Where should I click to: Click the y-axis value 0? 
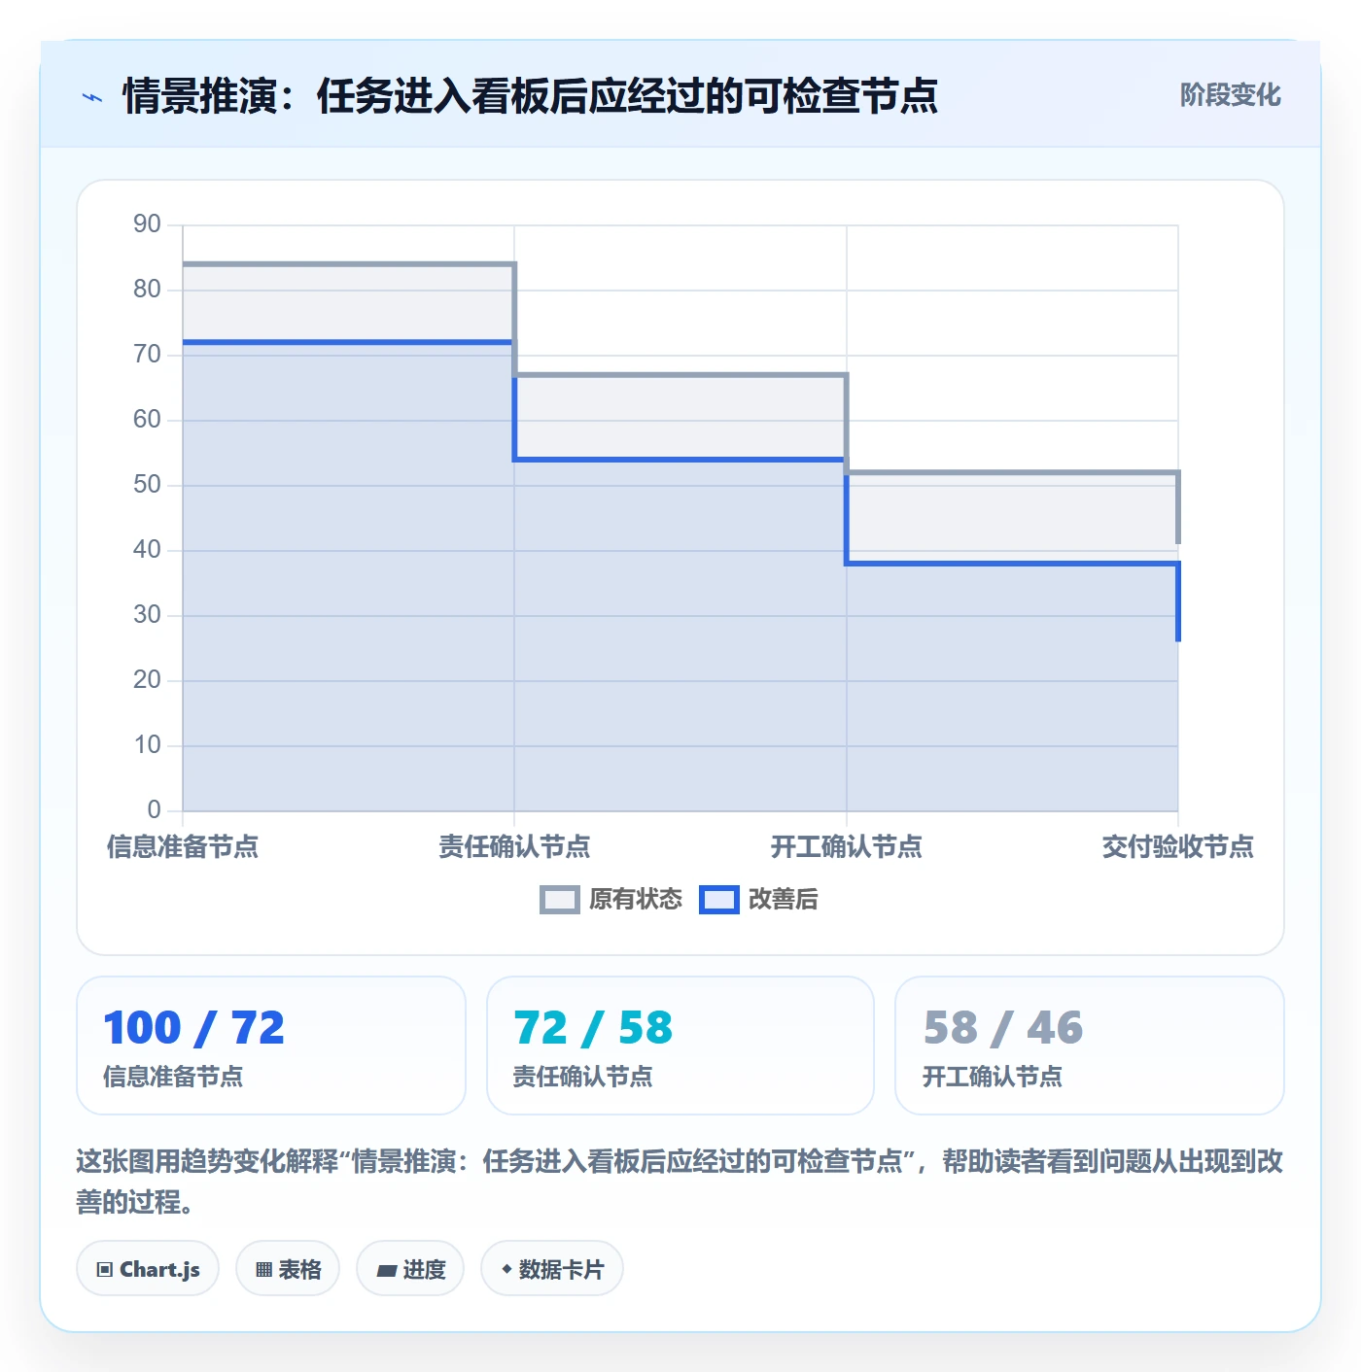(154, 810)
